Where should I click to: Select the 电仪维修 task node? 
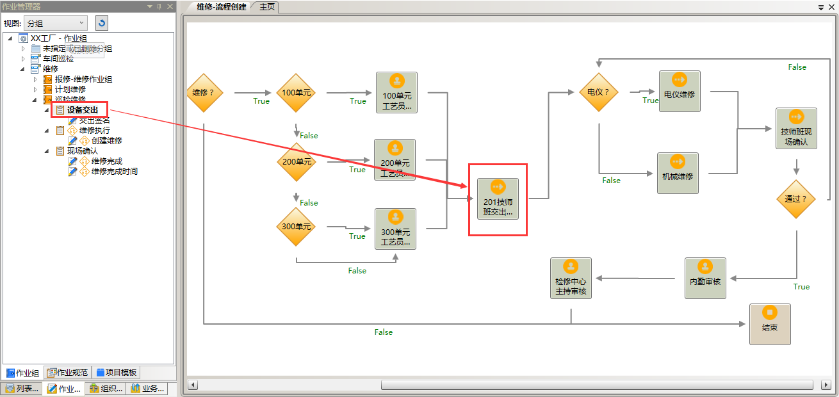click(x=679, y=92)
